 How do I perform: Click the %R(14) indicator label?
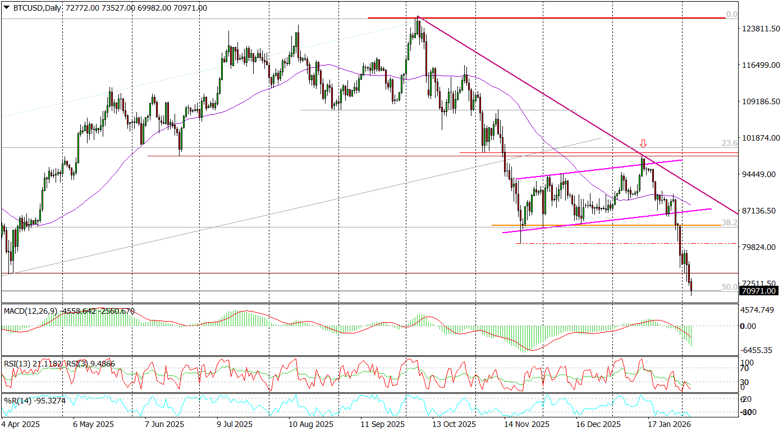[16, 400]
